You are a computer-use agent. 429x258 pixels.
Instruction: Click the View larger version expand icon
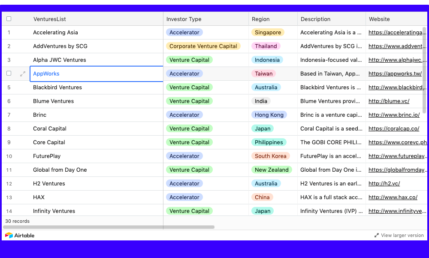click(377, 235)
